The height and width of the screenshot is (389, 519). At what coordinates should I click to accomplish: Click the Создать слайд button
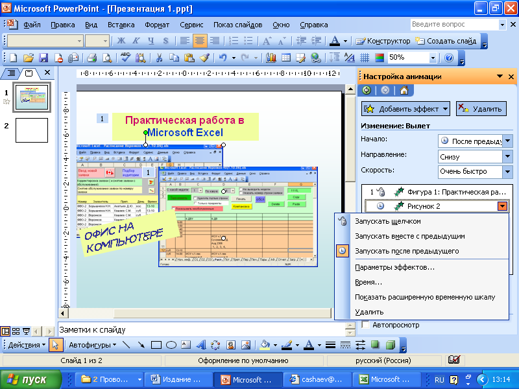[446, 41]
